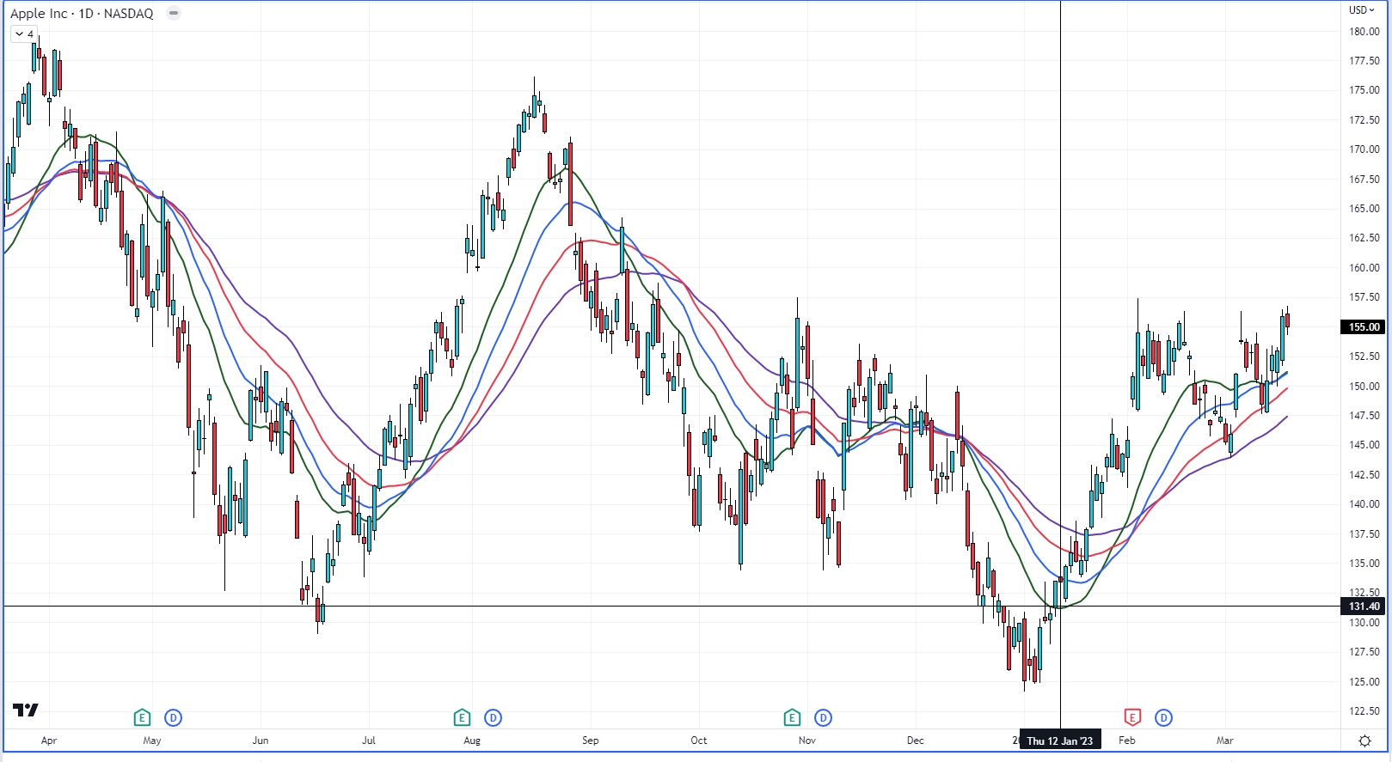Viewport: 1392px width, 762px height.
Task: Click the 175.00 price axis label
Action: (x=1364, y=90)
